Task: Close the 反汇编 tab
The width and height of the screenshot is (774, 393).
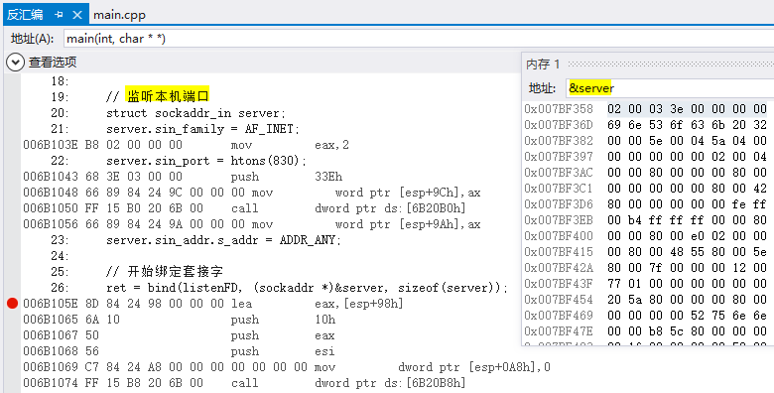Action: pyautogui.click(x=77, y=15)
